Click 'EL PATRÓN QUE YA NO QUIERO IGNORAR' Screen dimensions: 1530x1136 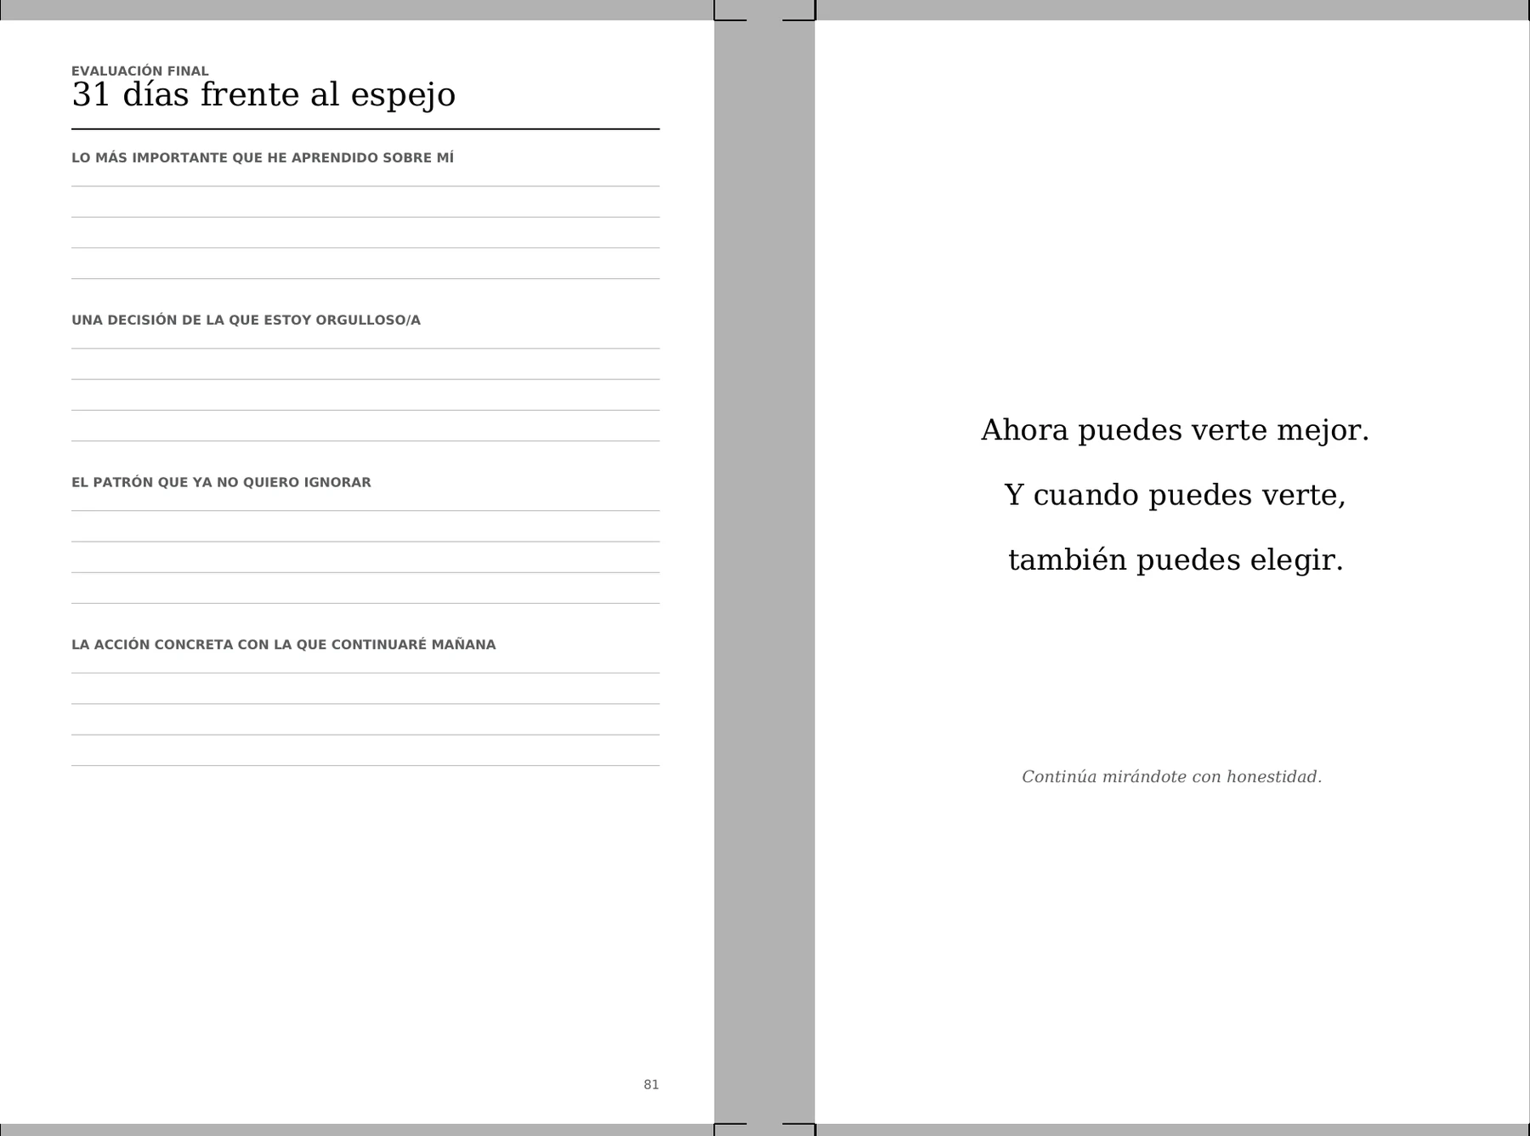click(x=221, y=483)
